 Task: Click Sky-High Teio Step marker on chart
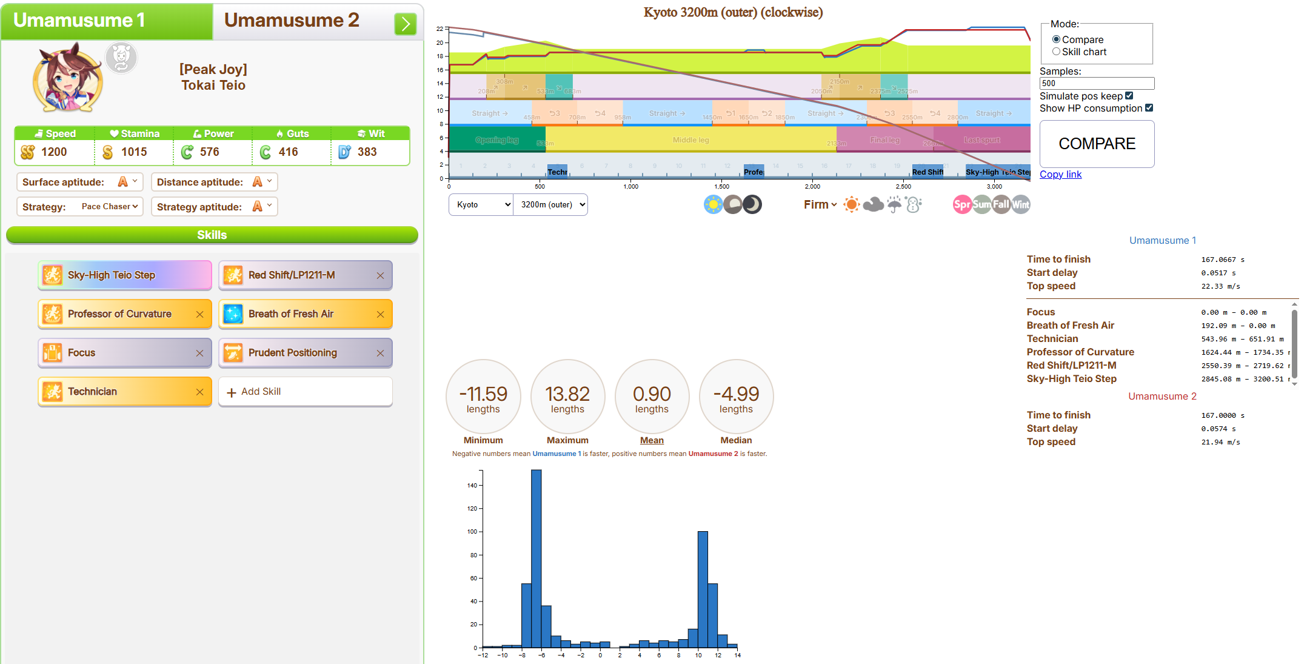(998, 172)
